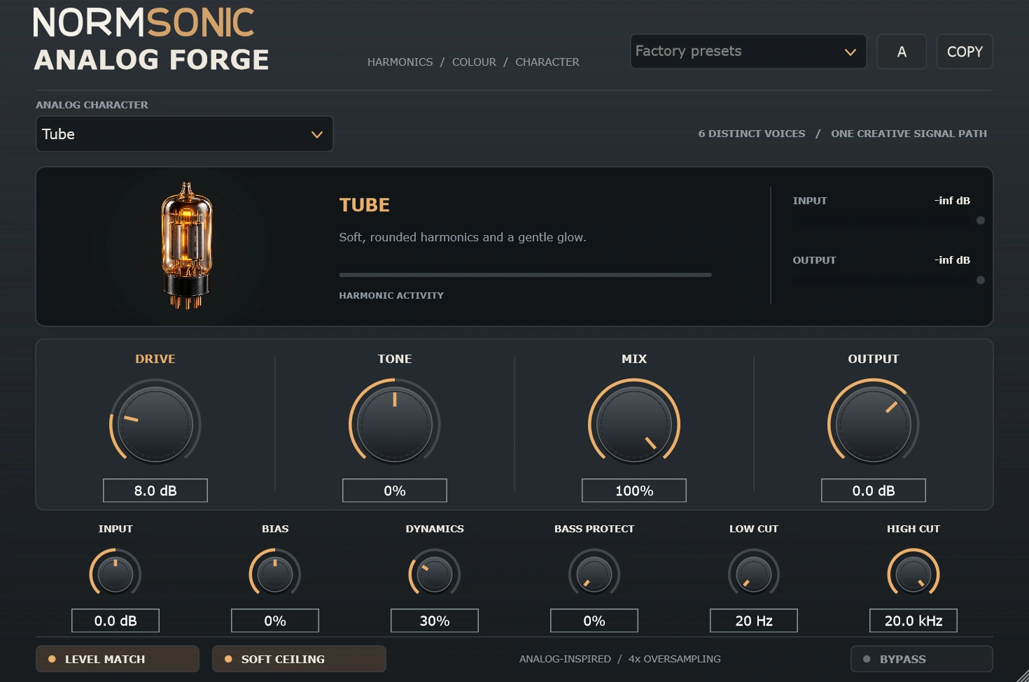Click the High Cut knob
The height and width of the screenshot is (682, 1029).
point(913,574)
